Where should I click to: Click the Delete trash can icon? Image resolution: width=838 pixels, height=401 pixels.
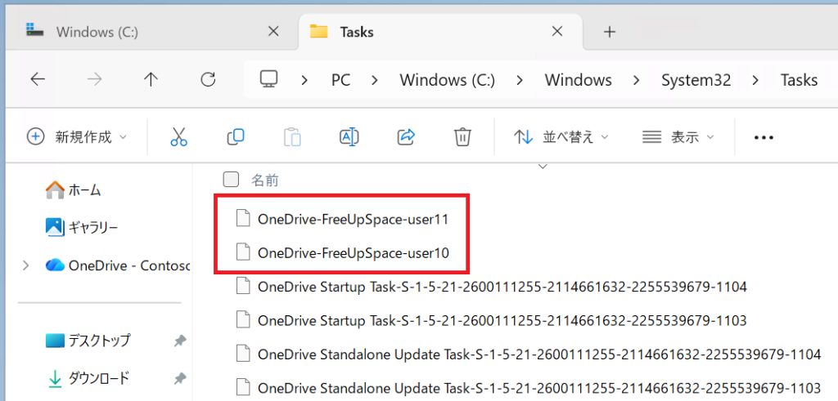(462, 137)
